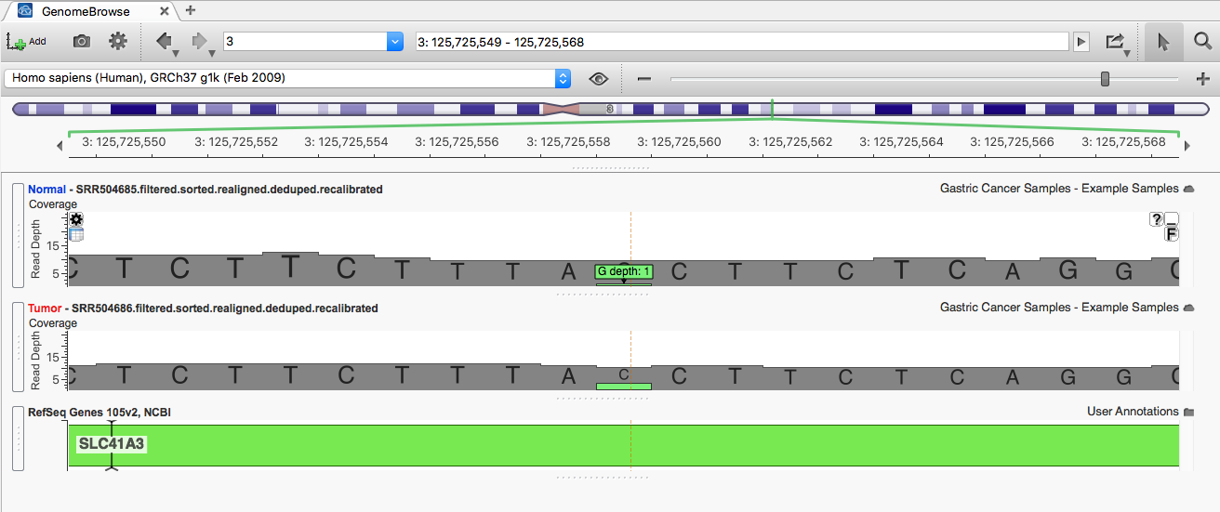
Task: Open the chromosome 3 dropdown
Action: click(394, 42)
